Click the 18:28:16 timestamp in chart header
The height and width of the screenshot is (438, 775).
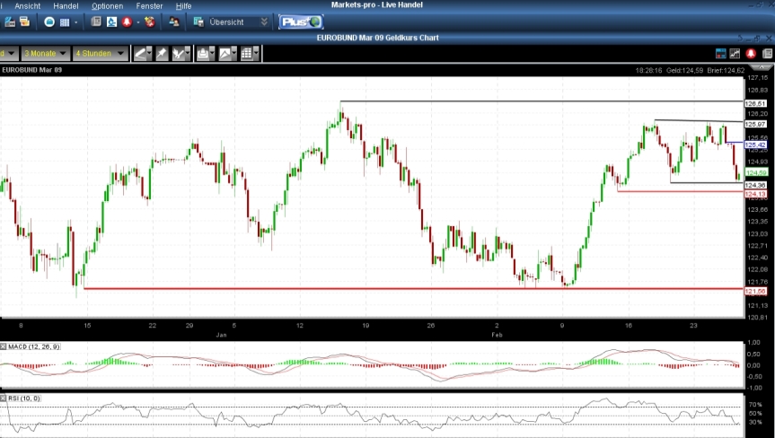tap(648, 71)
